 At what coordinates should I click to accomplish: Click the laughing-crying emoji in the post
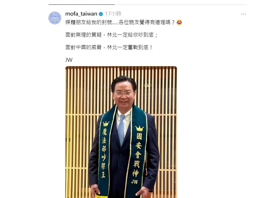tap(179, 22)
